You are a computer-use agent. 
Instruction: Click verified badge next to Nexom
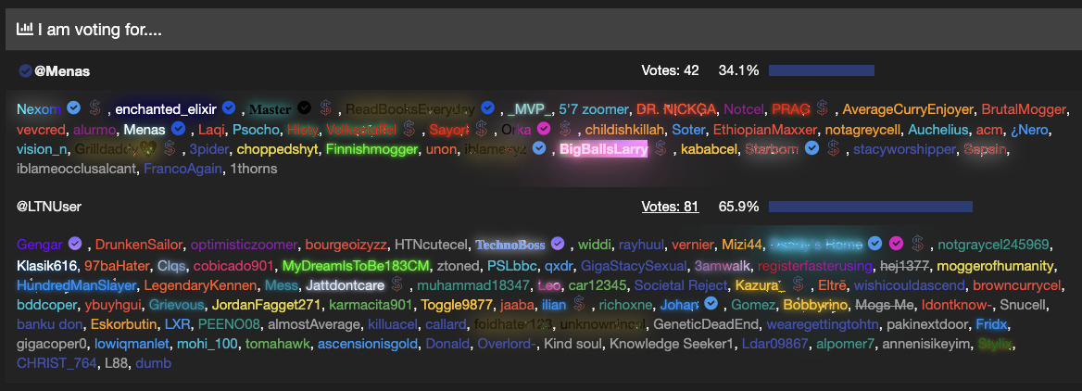click(x=73, y=108)
